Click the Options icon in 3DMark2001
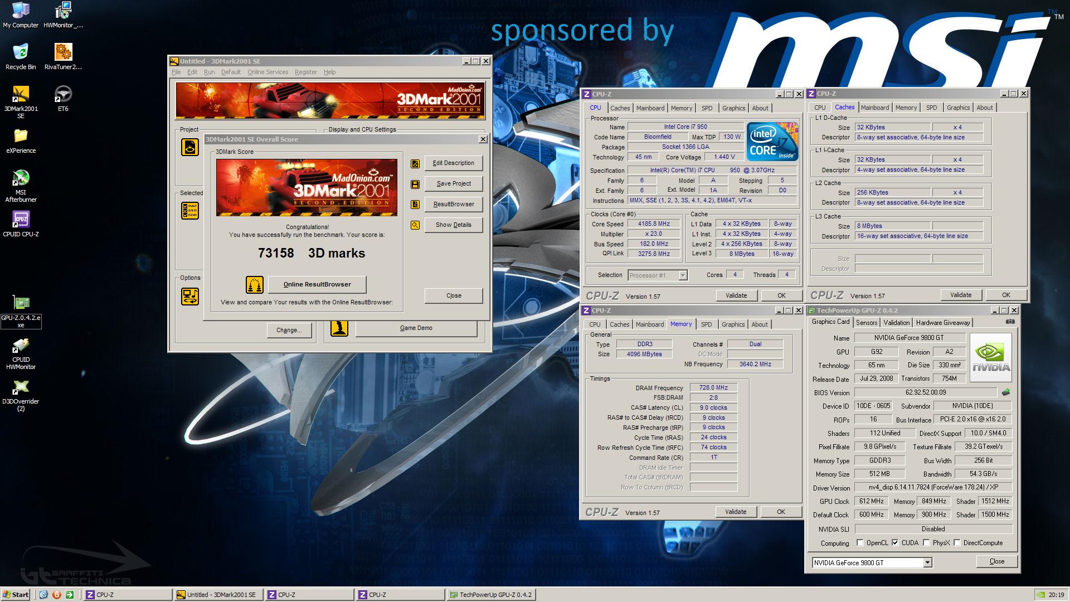Viewport: 1070px width, 602px height. [190, 296]
